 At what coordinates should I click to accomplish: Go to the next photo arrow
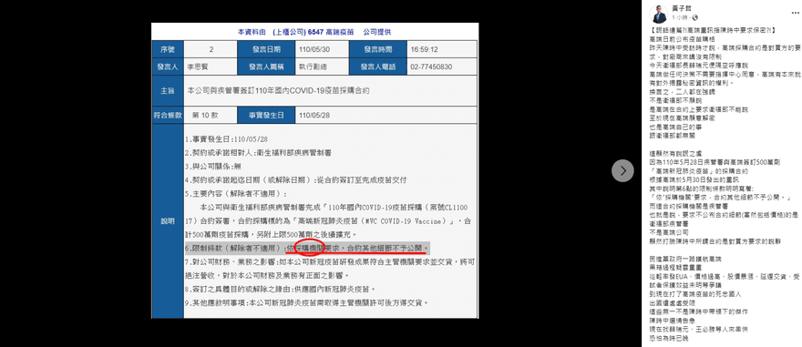(622, 170)
